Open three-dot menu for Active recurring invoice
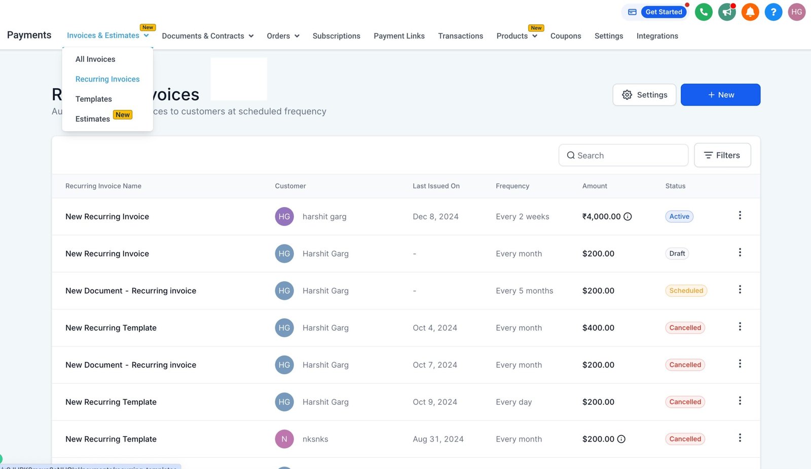 [740, 215]
